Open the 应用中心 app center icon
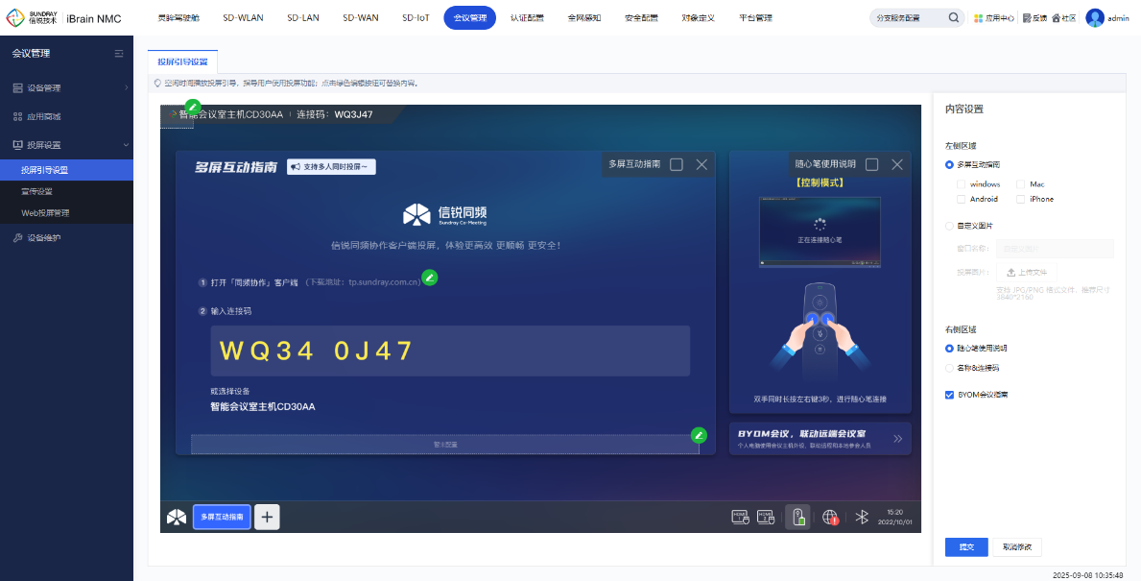1141x581 pixels. point(978,18)
